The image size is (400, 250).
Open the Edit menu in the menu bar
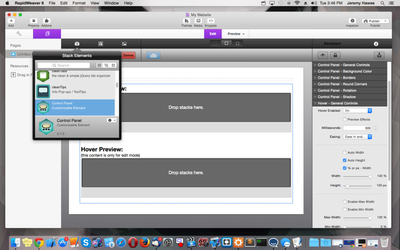pyautogui.click(x=64, y=3)
